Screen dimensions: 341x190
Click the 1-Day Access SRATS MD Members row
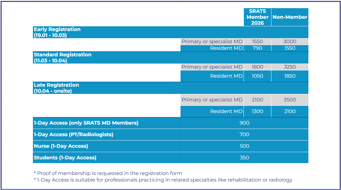pyautogui.click(x=86, y=123)
